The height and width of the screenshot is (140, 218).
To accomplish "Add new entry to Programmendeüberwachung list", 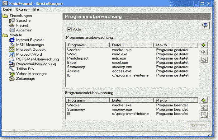I will (x=204, y=100).
